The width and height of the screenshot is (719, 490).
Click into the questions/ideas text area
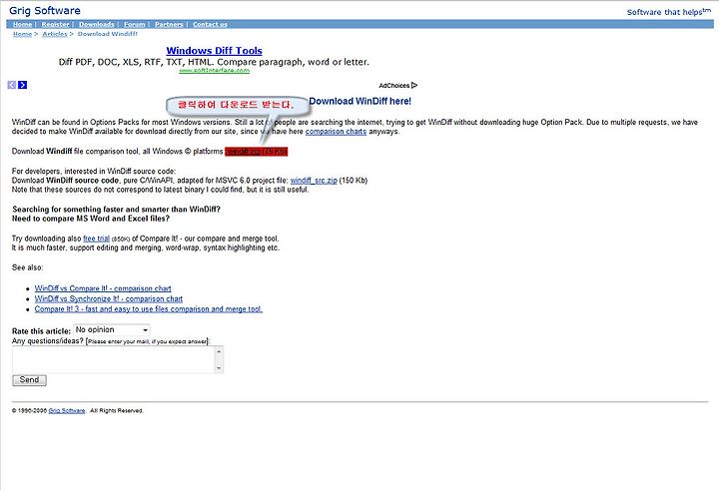click(x=113, y=359)
